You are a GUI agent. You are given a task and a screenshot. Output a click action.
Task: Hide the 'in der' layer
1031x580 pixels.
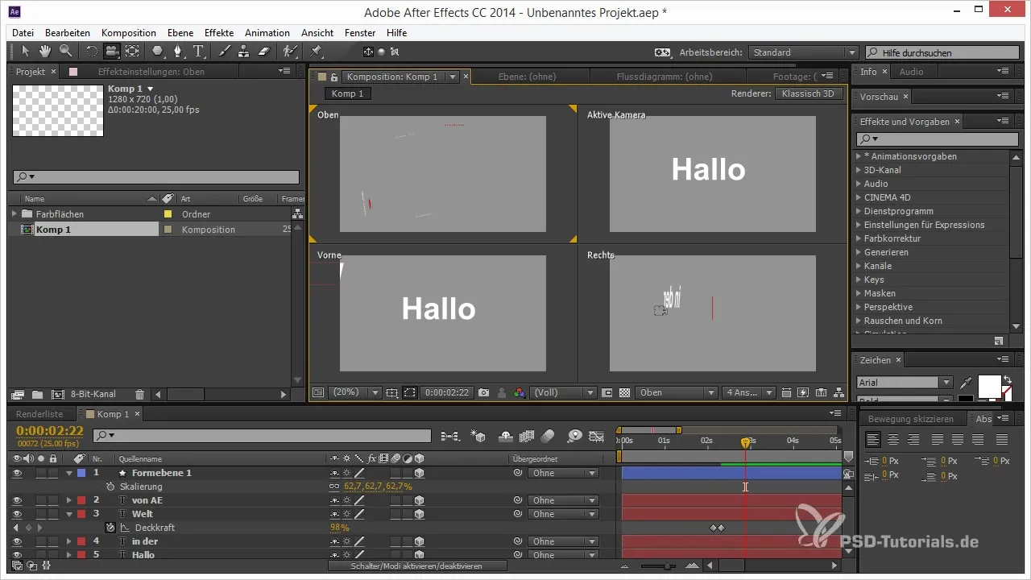click(x=17, y=541)
